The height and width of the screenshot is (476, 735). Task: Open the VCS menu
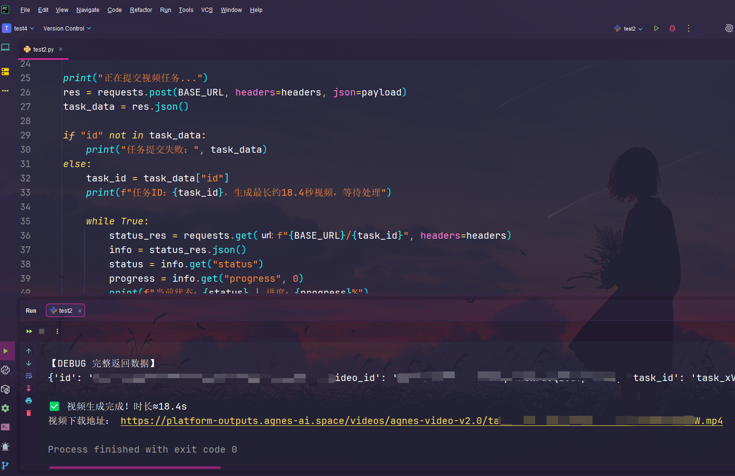[207, 10]
